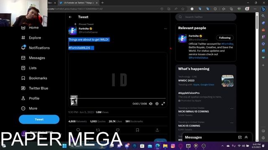Open a new browser tab

click(x=102, y=3)
